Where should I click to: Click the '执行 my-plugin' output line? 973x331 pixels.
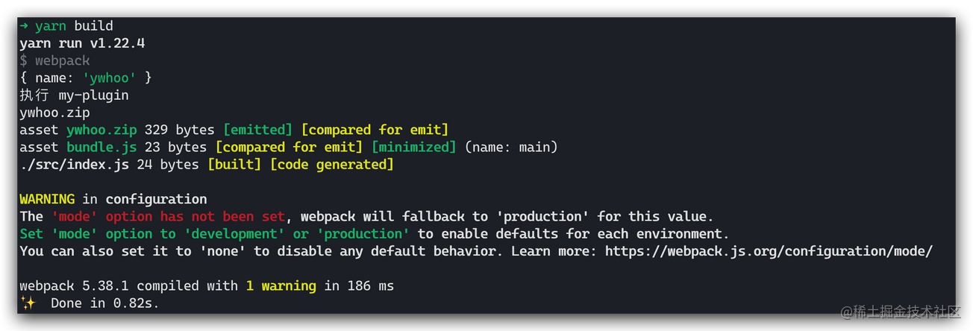tap(74, 95)
